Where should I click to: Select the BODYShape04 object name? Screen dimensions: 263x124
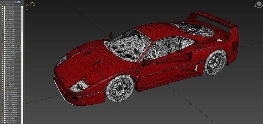[10, 15]
